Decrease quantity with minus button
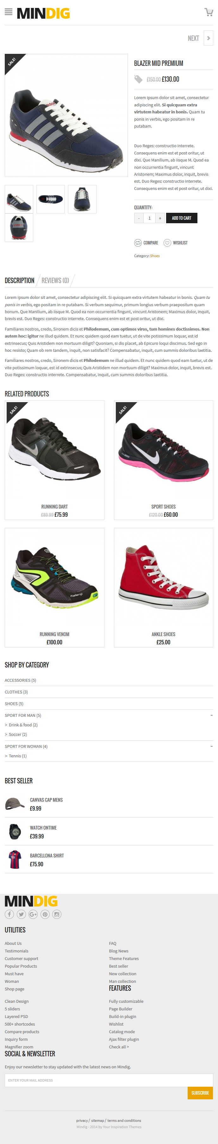Viewport: 218px width, 1144px height. click(x=139, y=218)
